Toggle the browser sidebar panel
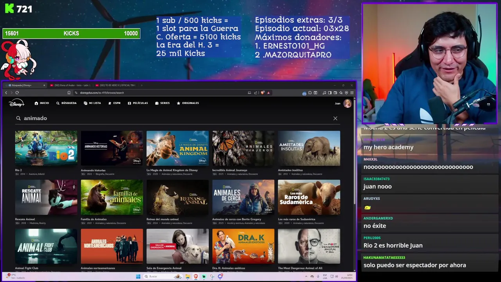This screenshot has width=501, height=282. [330, 93]
